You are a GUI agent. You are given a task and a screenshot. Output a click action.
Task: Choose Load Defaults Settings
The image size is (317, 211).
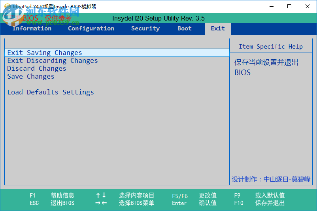(51, 92)
